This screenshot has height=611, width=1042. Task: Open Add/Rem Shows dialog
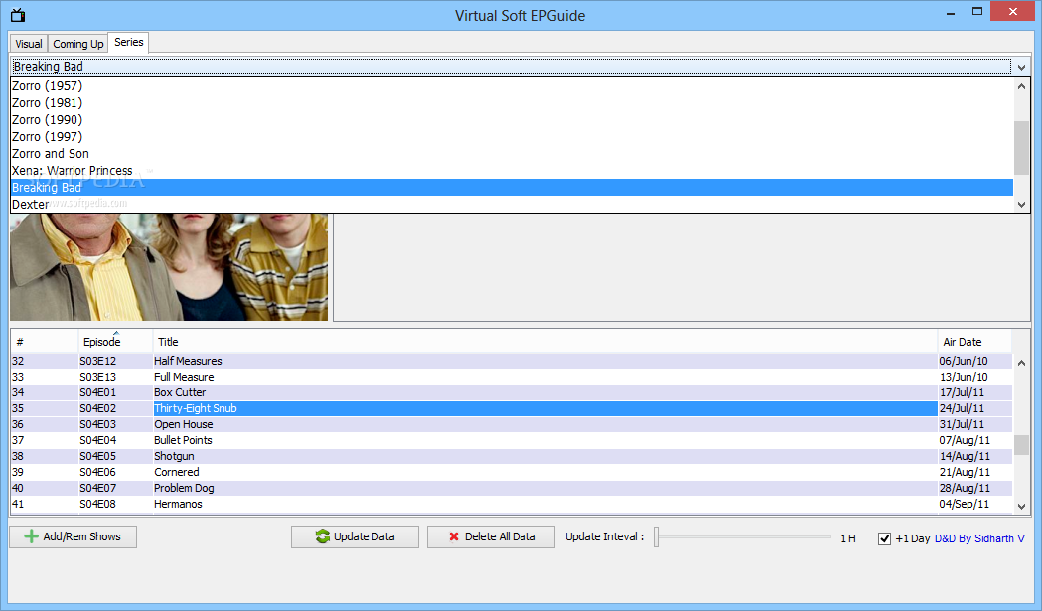74,536
